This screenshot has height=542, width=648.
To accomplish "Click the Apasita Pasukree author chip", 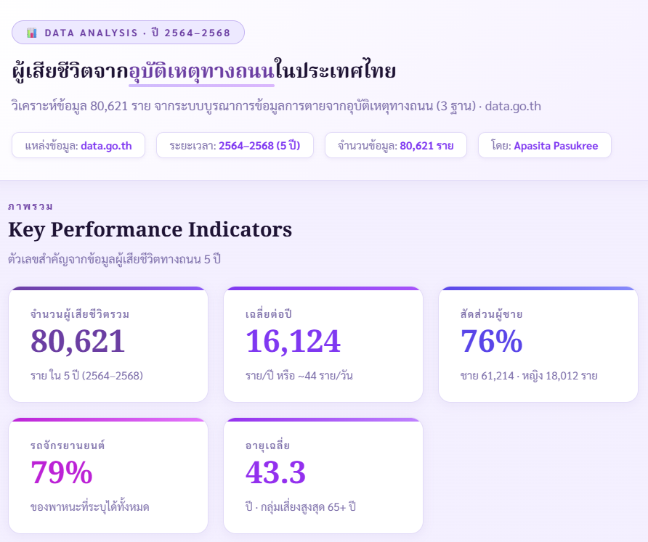I will click(x=544, y=145).
